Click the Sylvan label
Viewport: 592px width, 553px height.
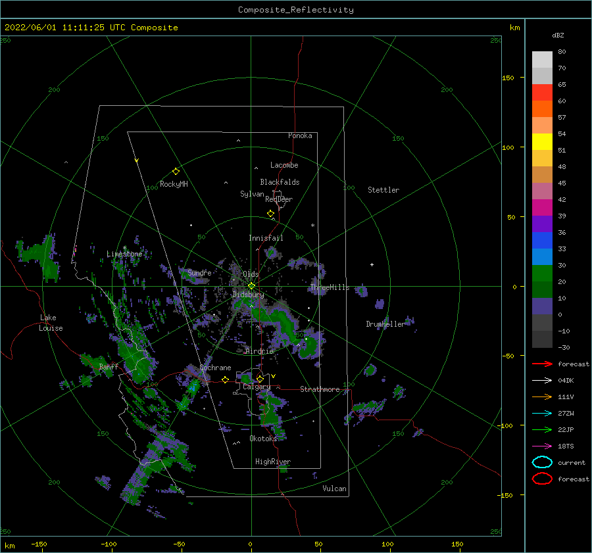click(252, 194)
